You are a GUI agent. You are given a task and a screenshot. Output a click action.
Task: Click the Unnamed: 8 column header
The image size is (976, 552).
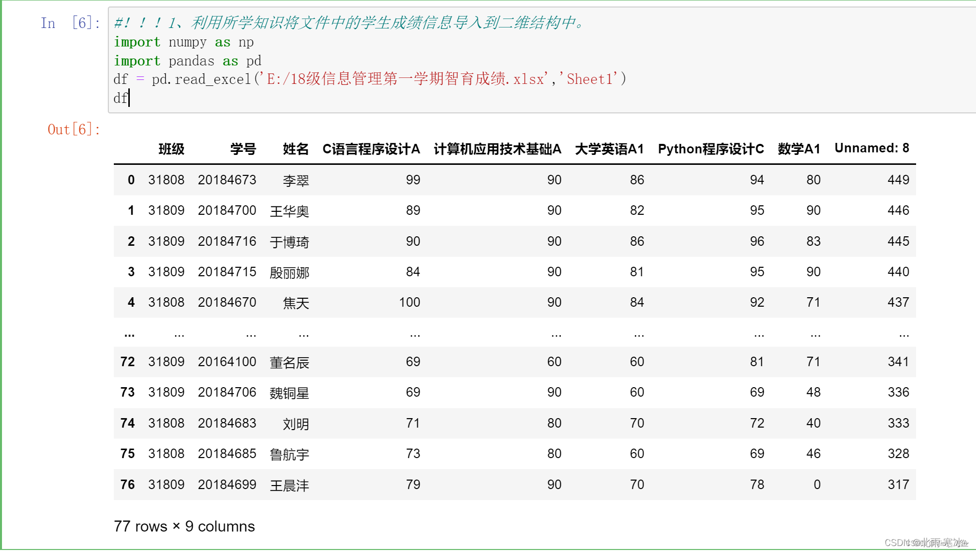coord(872,148)
